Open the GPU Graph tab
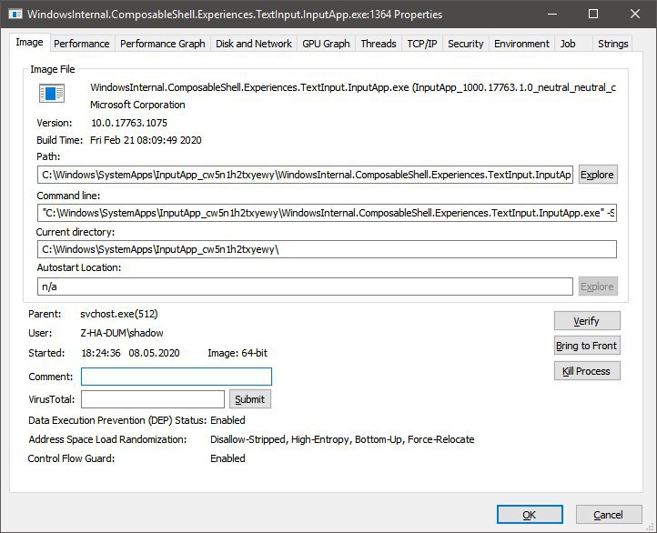Image resolution: width=657 pixels, height=533 pixels. tap(326, 44)
